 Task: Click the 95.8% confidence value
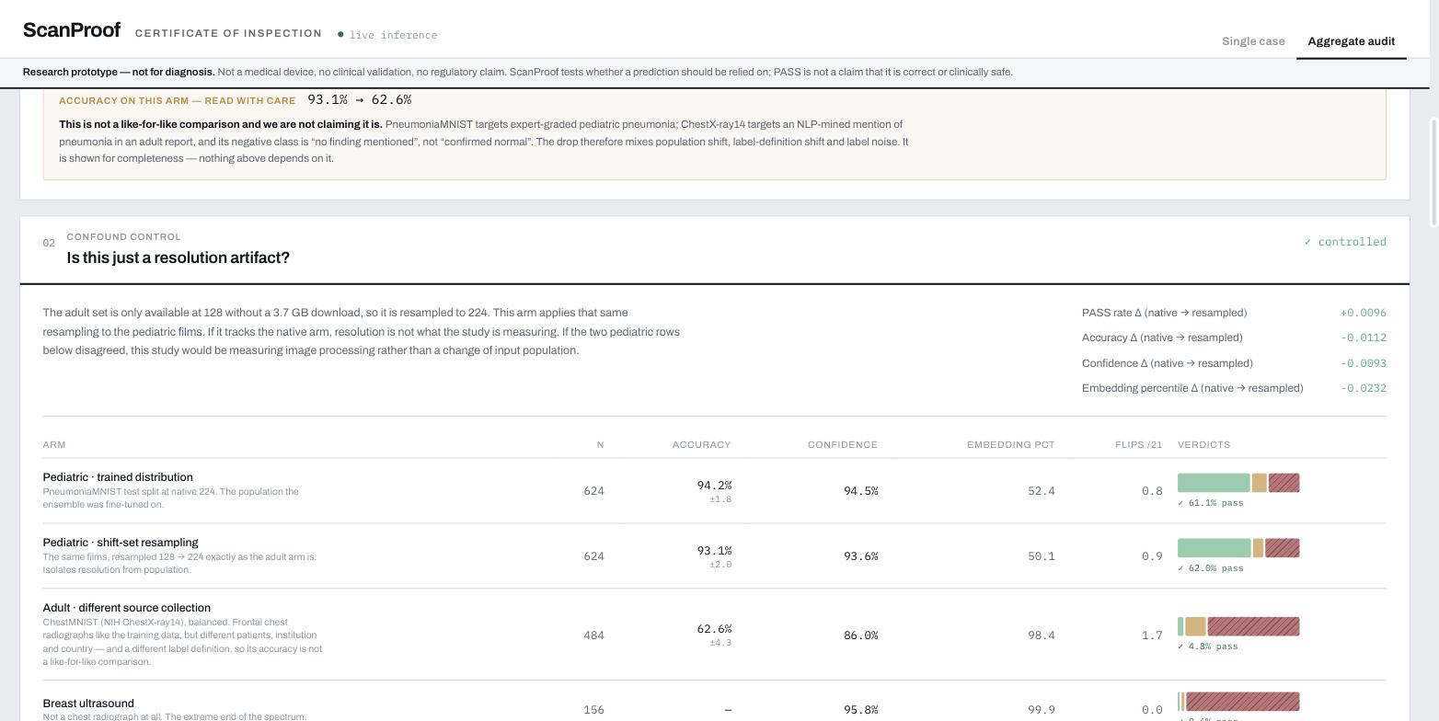[x=860, y=710]
